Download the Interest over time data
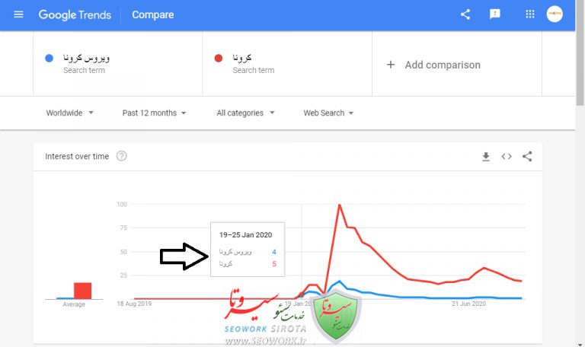This screenshot has width=585, height=347. (486, 157)
